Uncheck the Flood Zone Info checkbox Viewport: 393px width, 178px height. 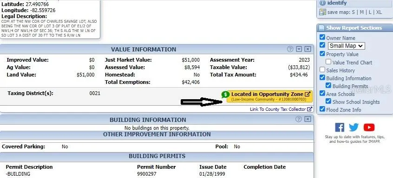322,109
